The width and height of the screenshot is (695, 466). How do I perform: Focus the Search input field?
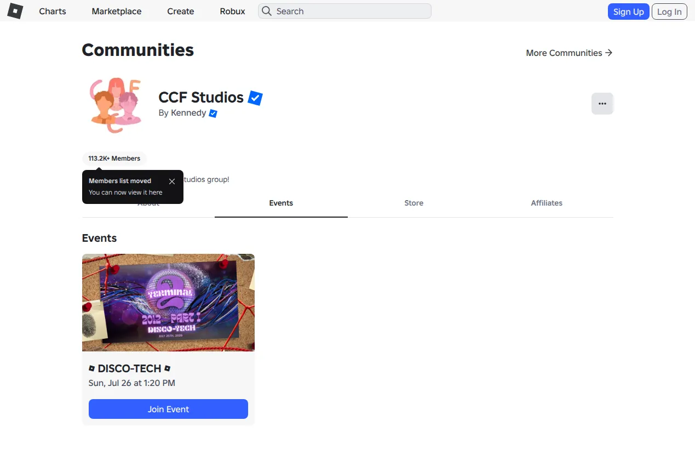pos(344,11)
